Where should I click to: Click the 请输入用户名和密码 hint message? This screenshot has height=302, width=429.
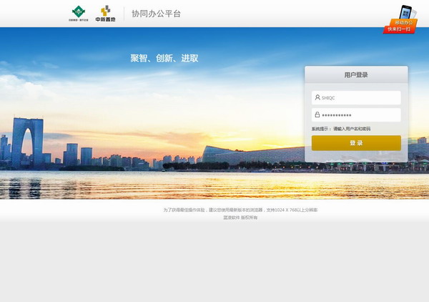[352, 129]
